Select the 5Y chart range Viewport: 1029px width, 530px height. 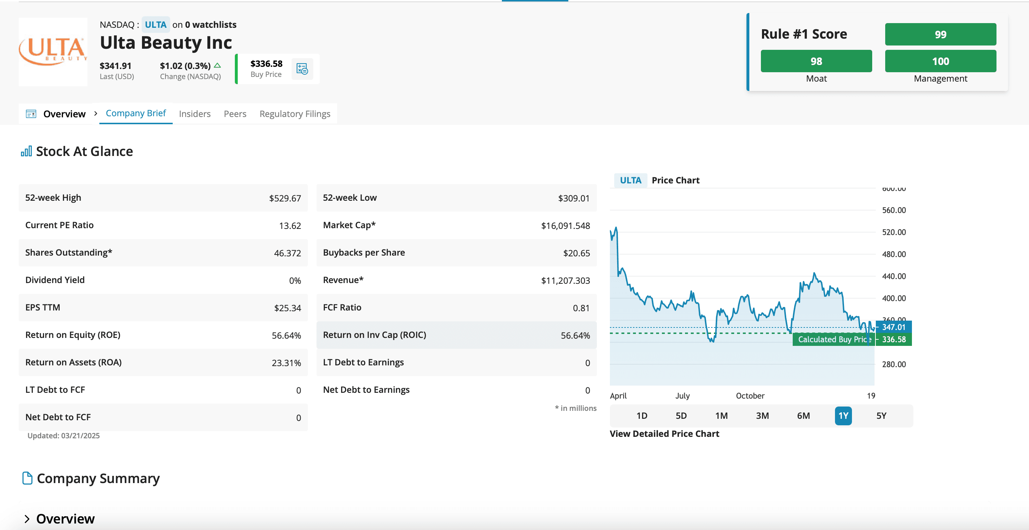coord(881,416)
